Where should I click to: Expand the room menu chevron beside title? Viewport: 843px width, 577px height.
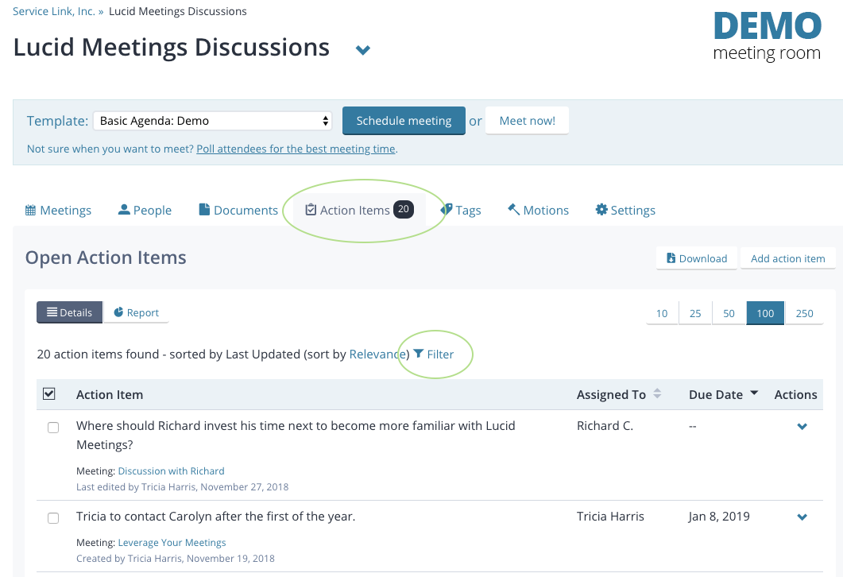(363, 50)
